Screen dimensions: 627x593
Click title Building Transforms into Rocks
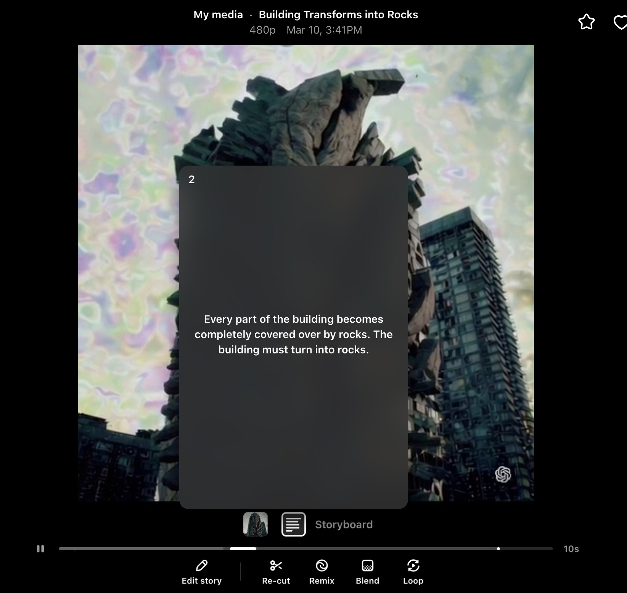point(338,15)
